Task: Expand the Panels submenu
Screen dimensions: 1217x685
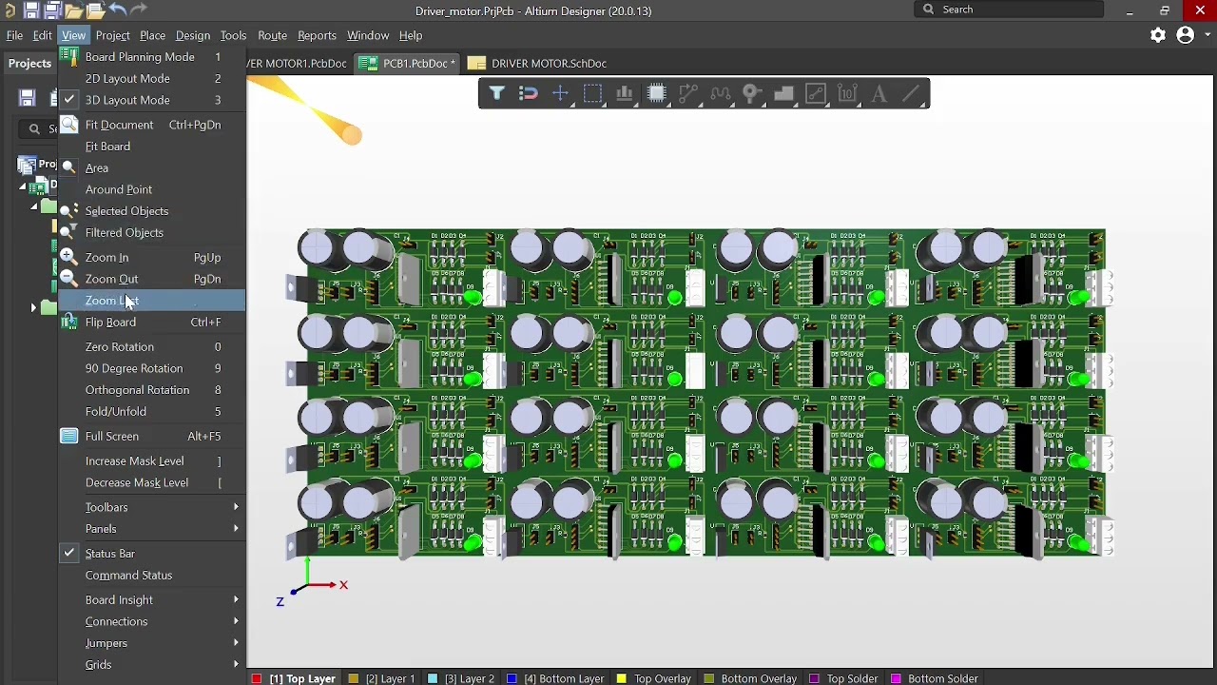Action: click(152, 529)
